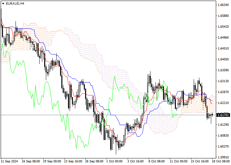Screen dimensions: 231x165
Task: Click price level 1.65880 on the price scale
Action: click(223, 16)
